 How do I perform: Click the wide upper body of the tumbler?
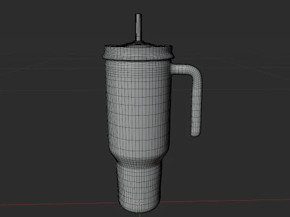click(x=138, y=110)
